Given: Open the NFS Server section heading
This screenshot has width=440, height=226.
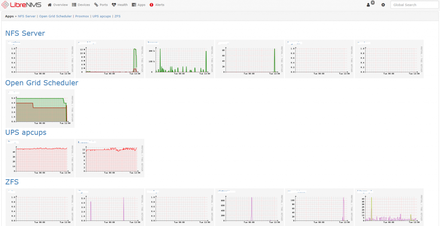Looking at the screenshot, I should click(x=25, y=34).
